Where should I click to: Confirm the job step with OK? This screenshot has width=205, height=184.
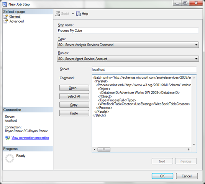(x=162, y=176)
